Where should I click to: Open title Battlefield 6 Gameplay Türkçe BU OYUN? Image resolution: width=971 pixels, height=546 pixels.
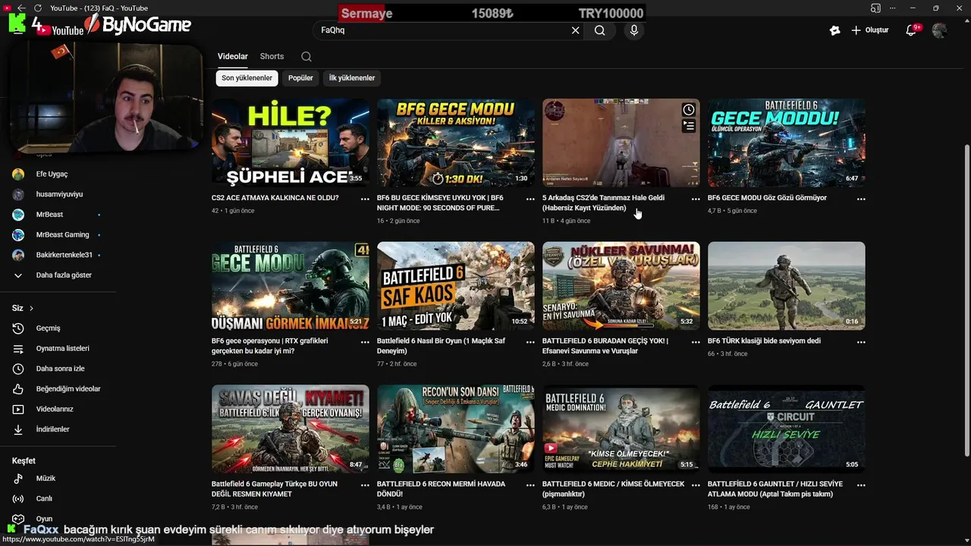[275, 489]
